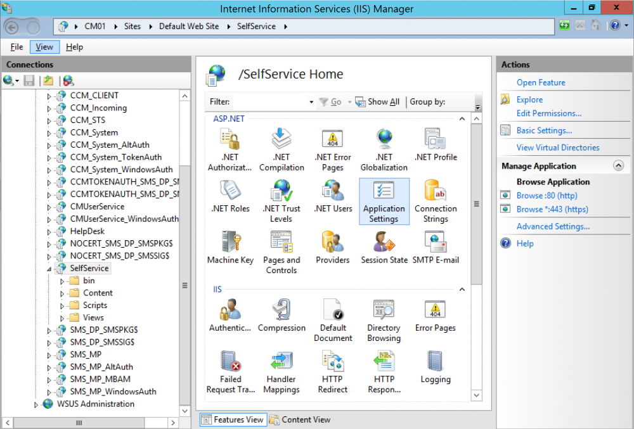Image resolution: width=634 pixels, height=429 pixels.
Task: Open the .NET Globalization feature
Action: [384, 150]
